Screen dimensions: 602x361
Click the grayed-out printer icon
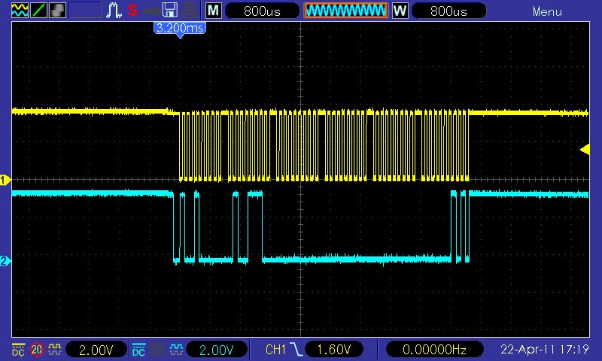(x=190, y=11)
